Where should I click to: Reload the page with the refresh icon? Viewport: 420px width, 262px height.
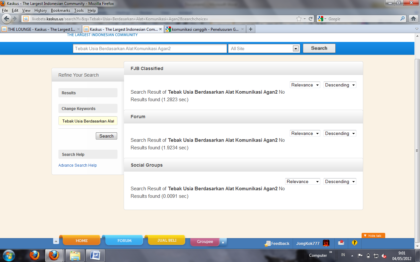click(311, 19)
